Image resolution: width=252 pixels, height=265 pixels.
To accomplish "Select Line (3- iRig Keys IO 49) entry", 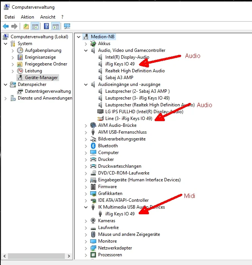I will coord(129,118).
